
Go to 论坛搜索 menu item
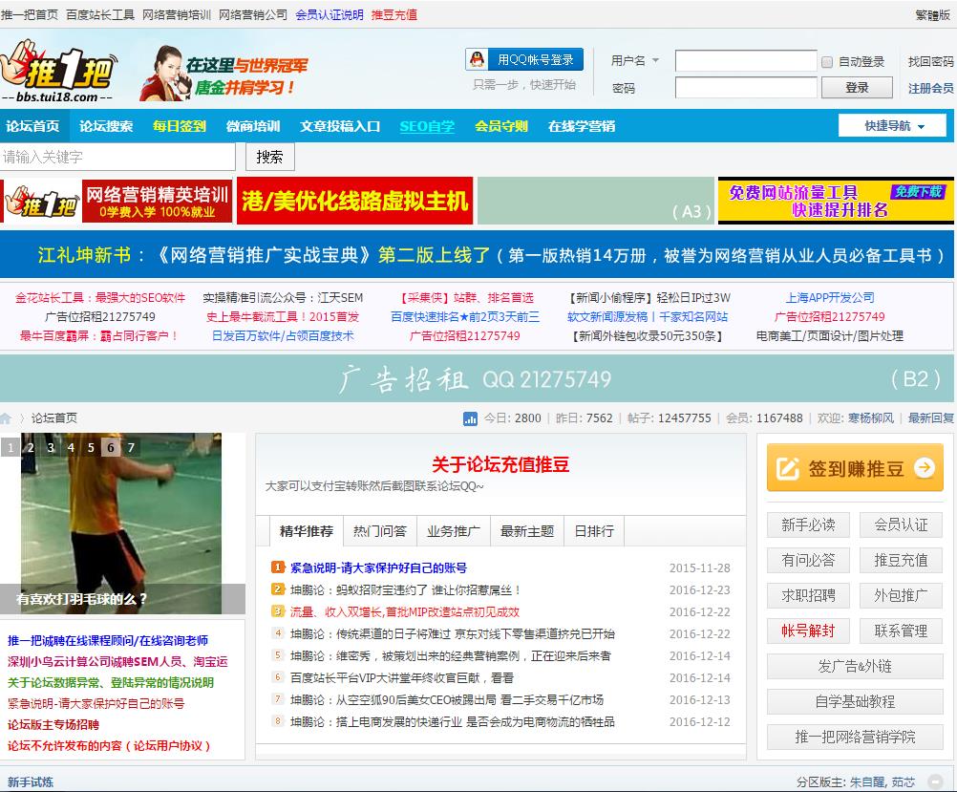106,126
